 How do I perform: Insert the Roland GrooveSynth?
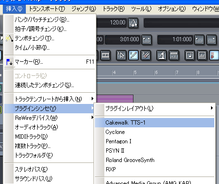155,160
